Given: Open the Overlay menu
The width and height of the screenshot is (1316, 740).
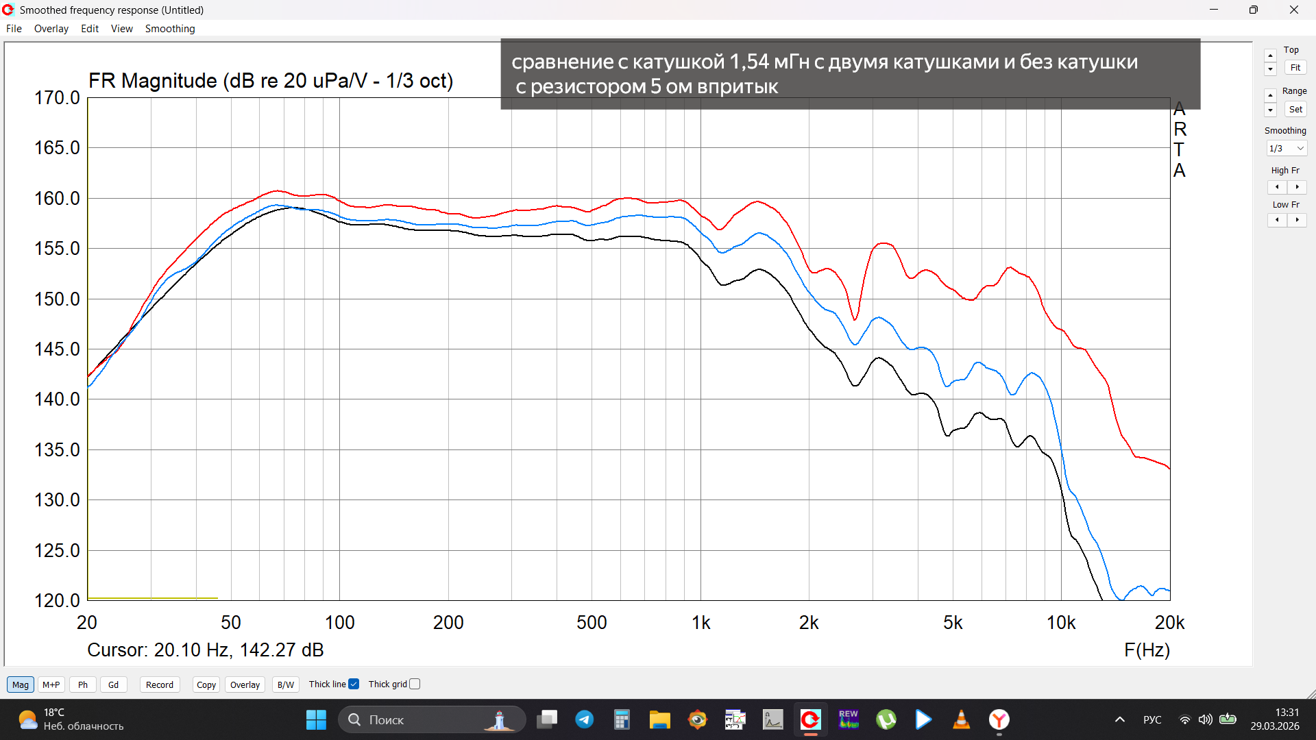Looking at the screenshot, I should click(51, 29).
